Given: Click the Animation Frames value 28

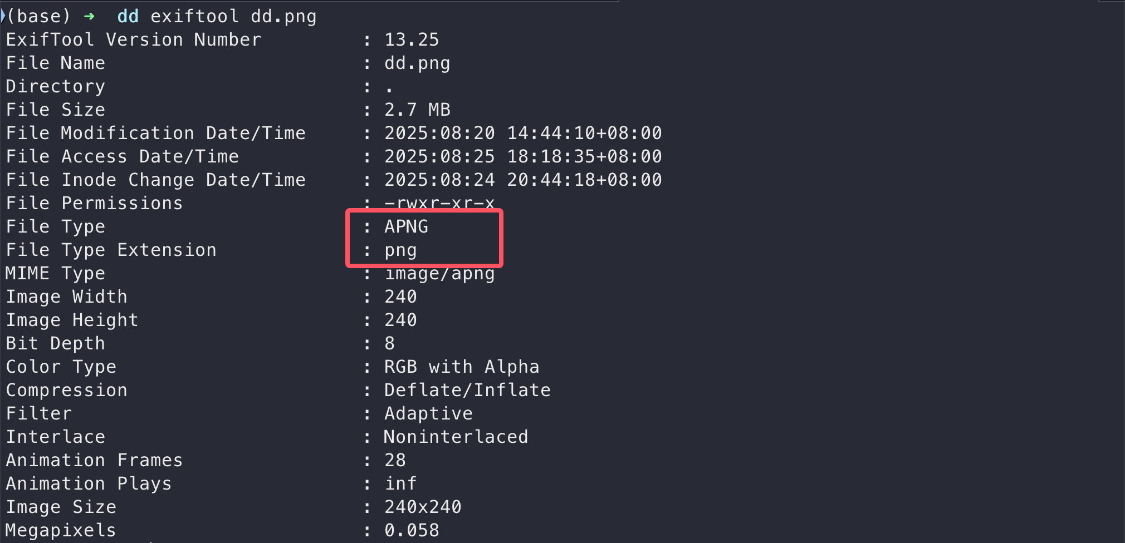Looking at the screenshot, I should pyautogui.click(x=395, y=460).
